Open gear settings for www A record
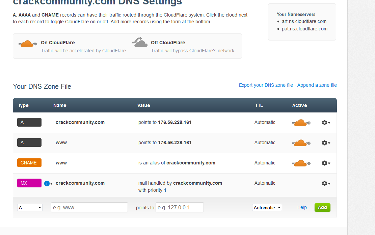Viewport: 375px width, 235px height. point(326,143)
